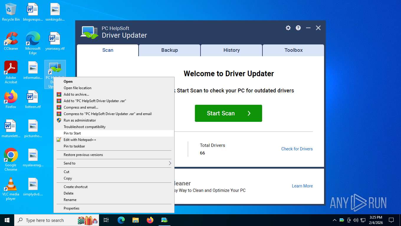Select the sonkingdo image file icon

pos(55,12)
